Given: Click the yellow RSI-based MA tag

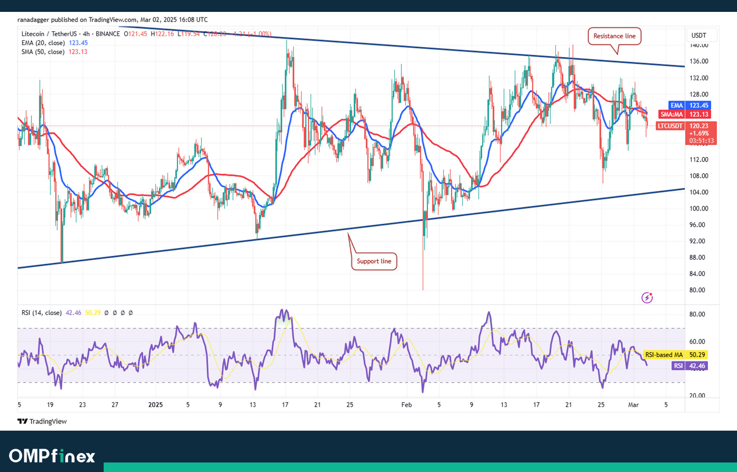Looking at the screenshot, I should pos(675,355).
